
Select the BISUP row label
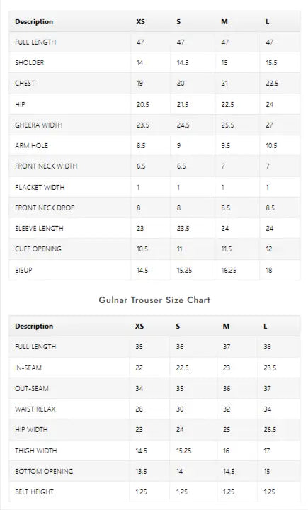click(23, 270)
